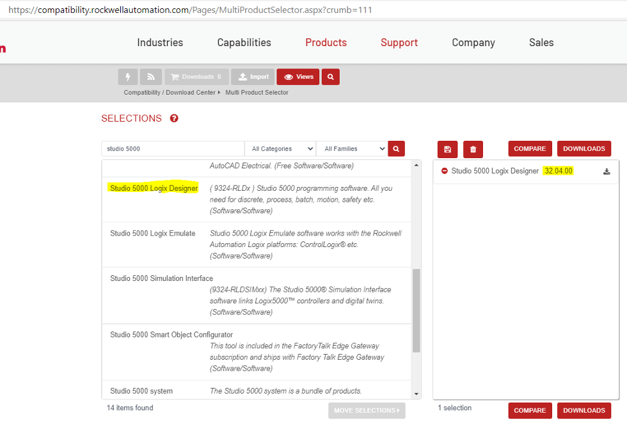Click the top COMPARE button
This screenshot has height=425, width=627.
tap(530, 149)
